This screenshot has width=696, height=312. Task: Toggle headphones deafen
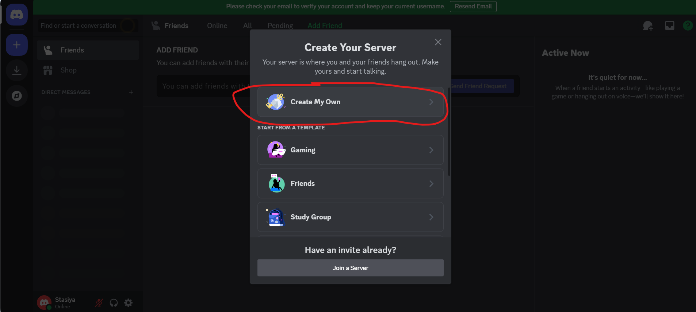coord(114,303)
